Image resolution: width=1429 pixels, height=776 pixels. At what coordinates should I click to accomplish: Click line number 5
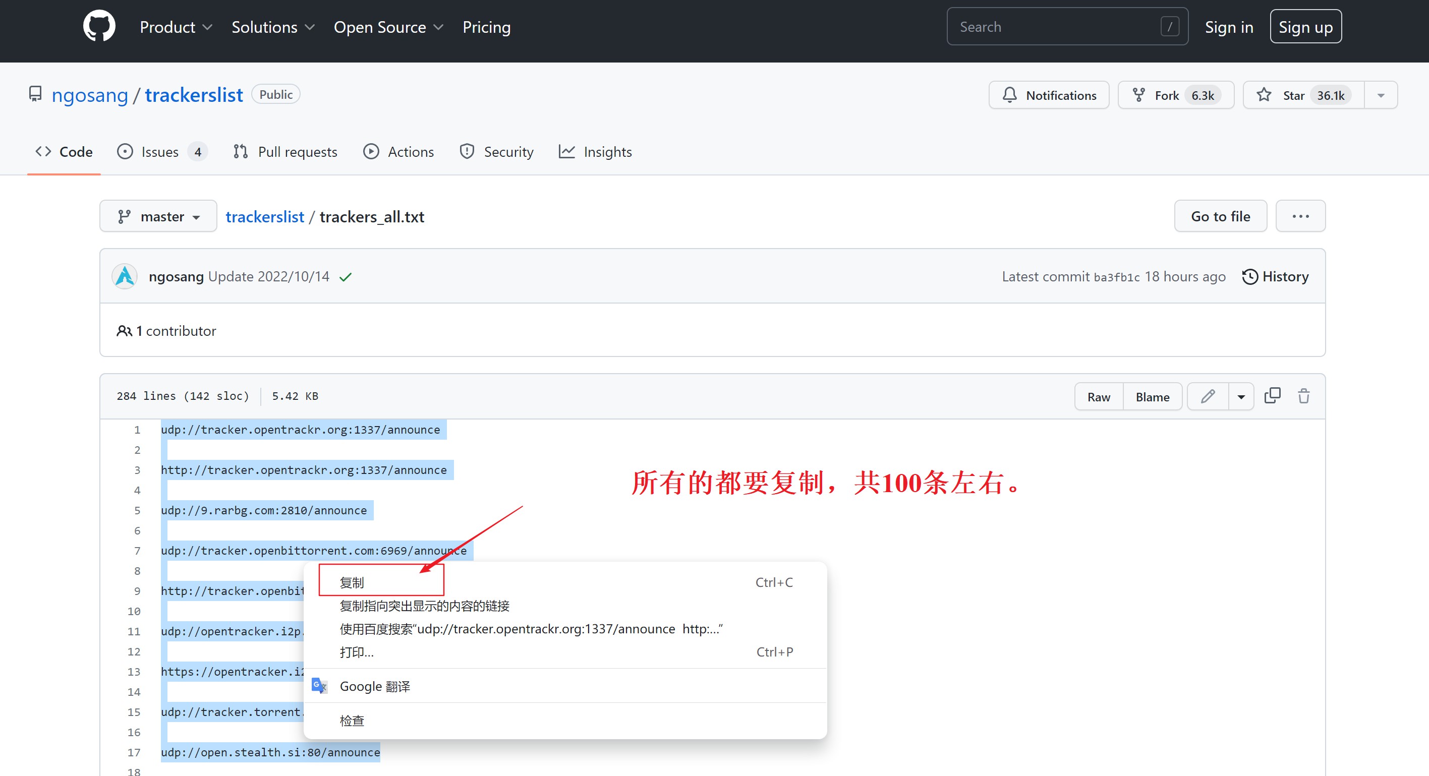click(x=137, y=510)
